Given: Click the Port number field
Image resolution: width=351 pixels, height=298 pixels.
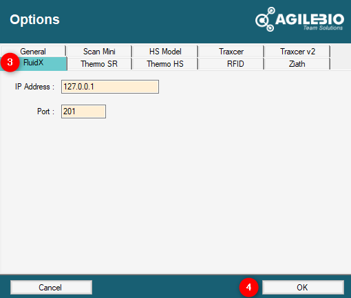Looking at the screenshot, I should pos(83,111).
